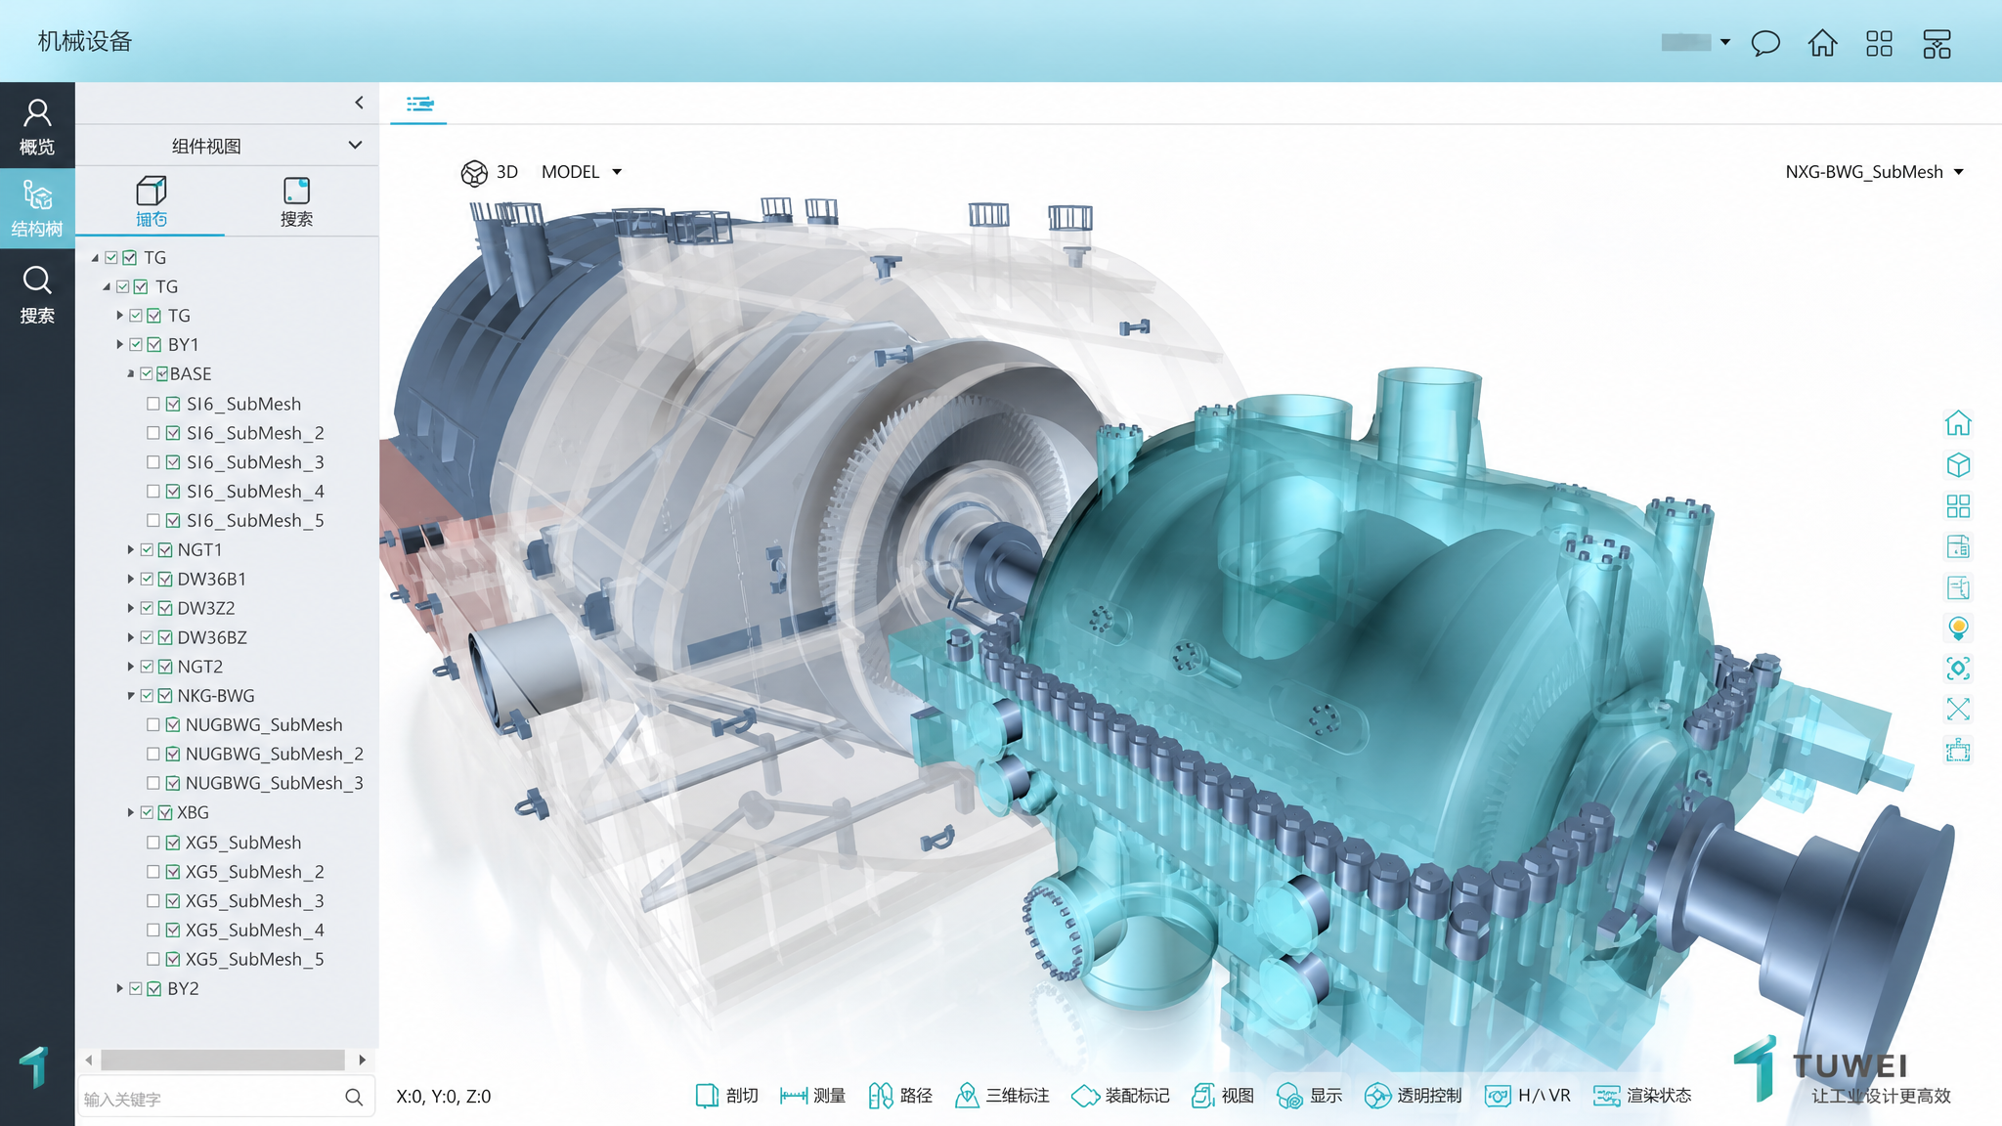Image resolution: width=2002 pixels, height=1126 pixels.
Task: Tick the empty box for XG5_SubMesh_4
Action: pos(153,930)
